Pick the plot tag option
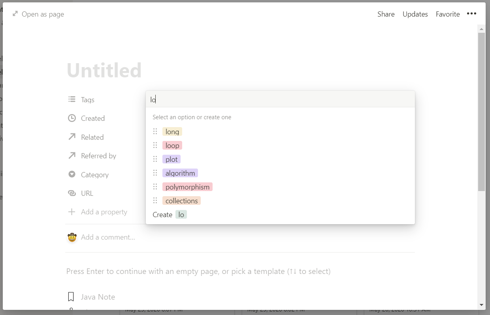The height and width of the screenshot is (315, 490). pyautogui.click(x=171, y=159)
